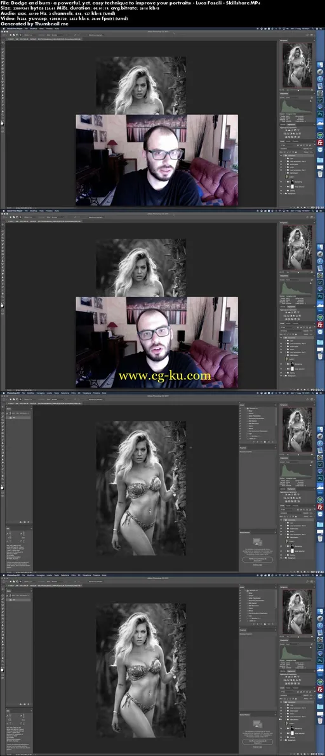Open layer filter type dropdown, third frame

point(287,510)
